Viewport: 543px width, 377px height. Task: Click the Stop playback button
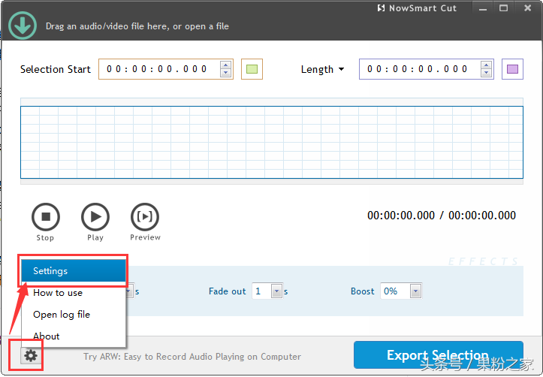click(x=45, y=217)
